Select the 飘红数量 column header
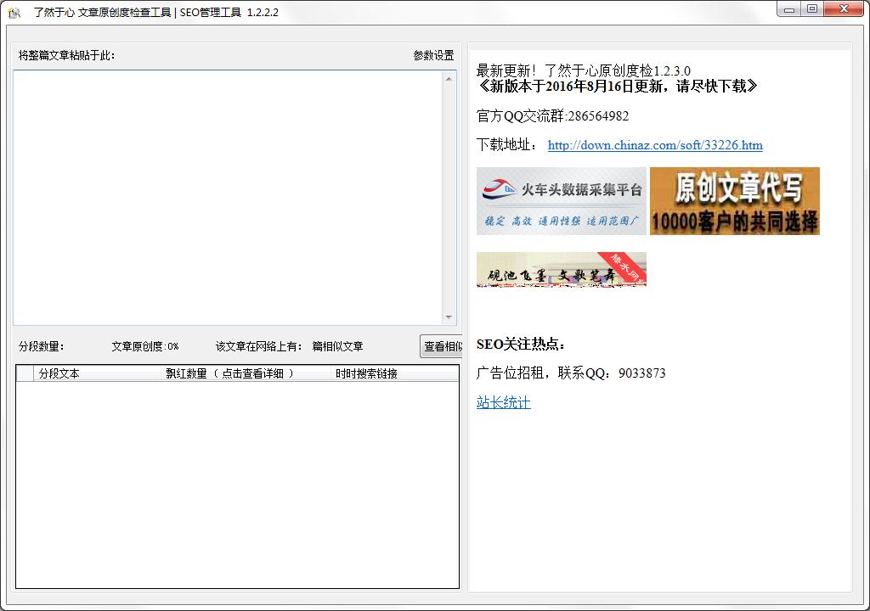The height and width of the screenshot is (611, 870). (x=246, y=373)
